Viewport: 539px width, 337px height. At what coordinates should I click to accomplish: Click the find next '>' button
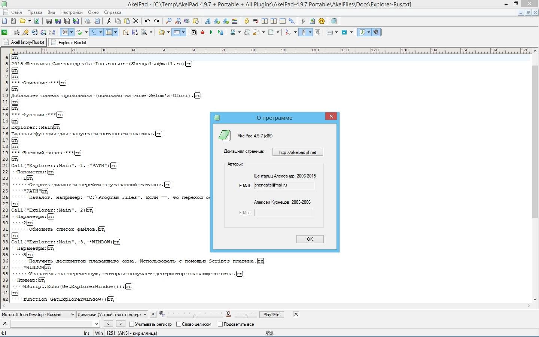pyautogui.click(x=121, y=324)
